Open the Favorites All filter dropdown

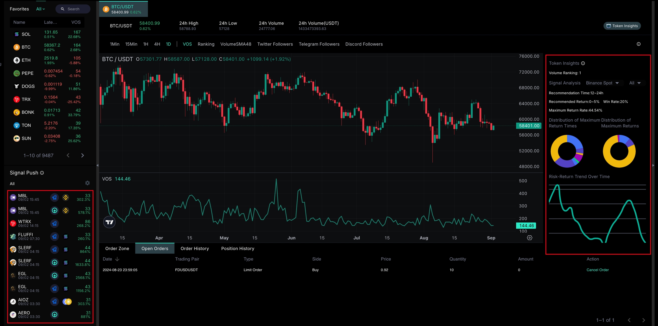(41, 9)
